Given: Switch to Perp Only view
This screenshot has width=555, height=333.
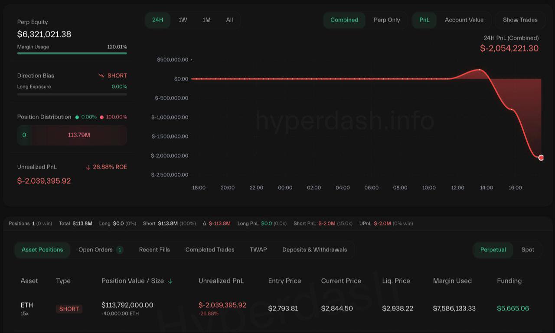Looking at the screenshot, I should 387,20.
